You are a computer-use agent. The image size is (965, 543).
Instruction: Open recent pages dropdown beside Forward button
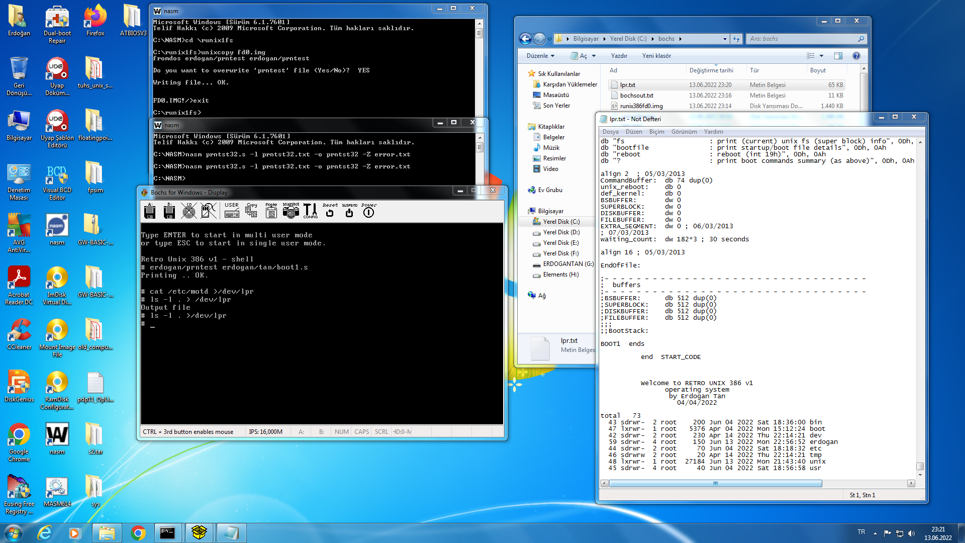(x=549, y=39)
